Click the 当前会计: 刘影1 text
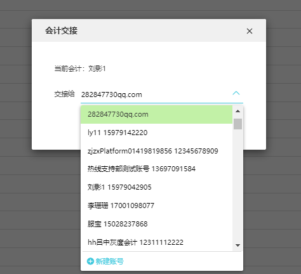This screenshot has height=274, width=301. tap(80, 68)
